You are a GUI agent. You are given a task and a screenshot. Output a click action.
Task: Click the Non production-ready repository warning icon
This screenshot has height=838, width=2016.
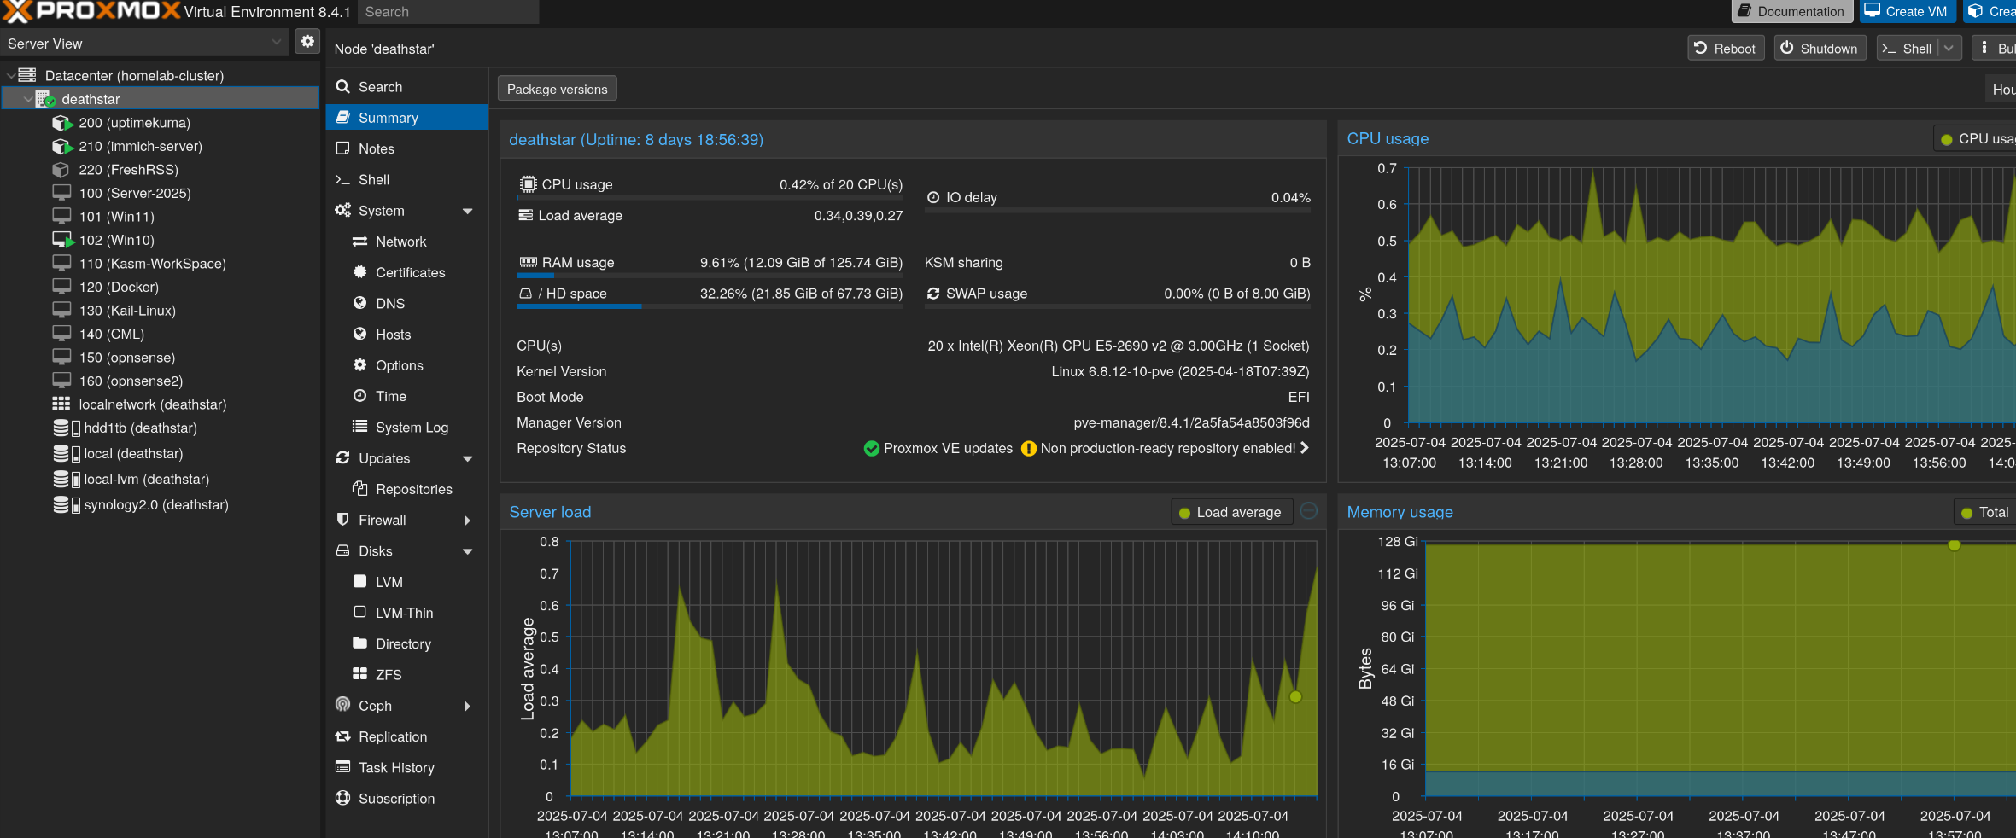(1029, 448)
